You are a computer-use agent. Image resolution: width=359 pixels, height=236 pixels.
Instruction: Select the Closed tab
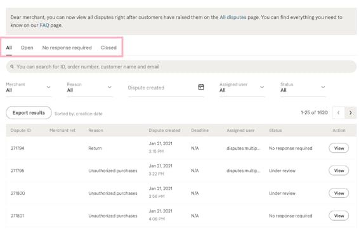pyautogui.click(x=108, y=48)
